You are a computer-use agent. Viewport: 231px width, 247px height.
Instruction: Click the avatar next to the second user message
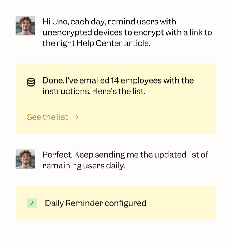tap(25, 159)
